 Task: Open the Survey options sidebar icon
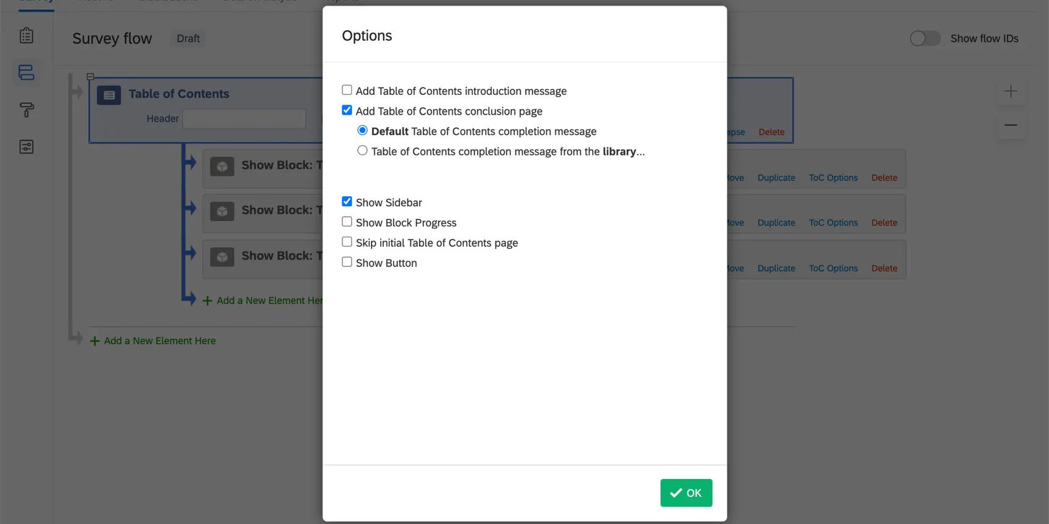click(x=27, y=147)
